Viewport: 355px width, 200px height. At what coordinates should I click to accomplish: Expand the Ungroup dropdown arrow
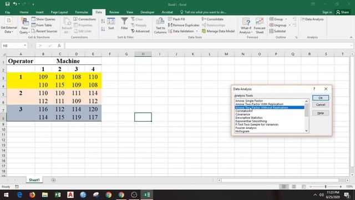pos(290,25)
